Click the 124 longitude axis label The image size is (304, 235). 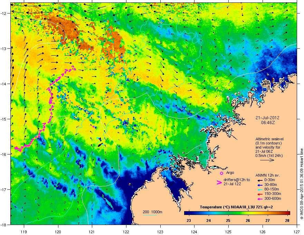(194, 232)
